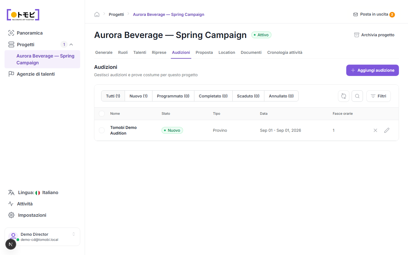Cancel the Tomobi Demo Audition with X icon
Viewport: 408px width, 255px height.
[x=375, y=130]
